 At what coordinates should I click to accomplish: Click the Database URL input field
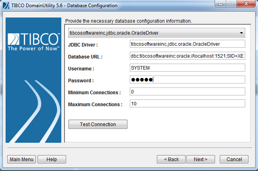188,56
